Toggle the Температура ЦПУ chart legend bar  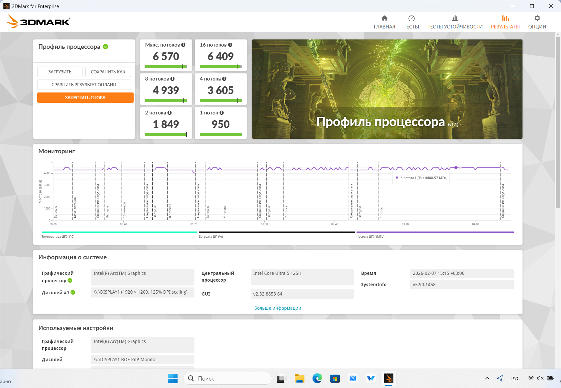[119, 232]
